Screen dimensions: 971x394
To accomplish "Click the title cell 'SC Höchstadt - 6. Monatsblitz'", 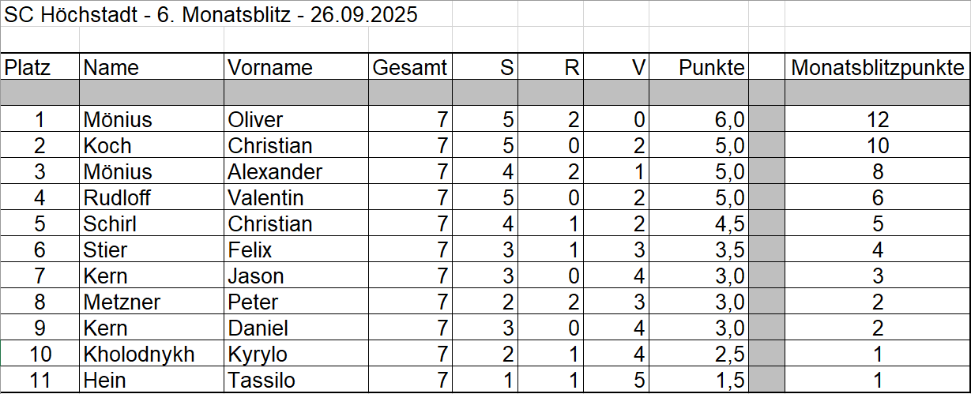I will click(211, 15).
